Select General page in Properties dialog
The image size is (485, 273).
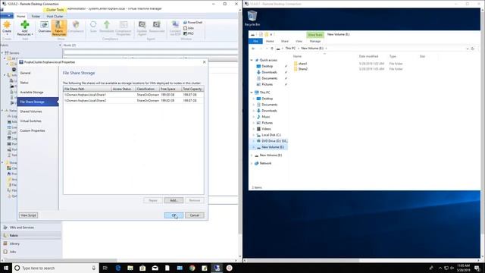(x=38, y=73)
